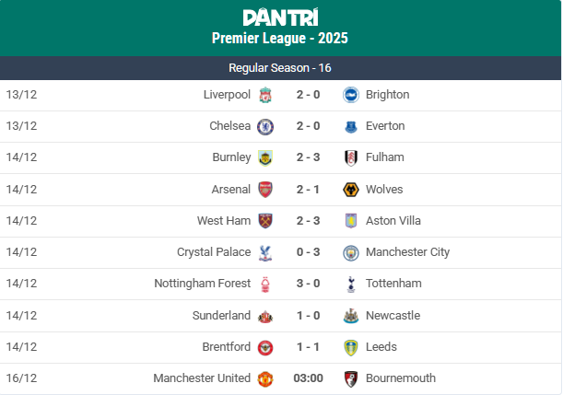Viewport: 563px width, 395px height.
Task: Click the Liverpool club crest
Action: (x=265, y=95)
